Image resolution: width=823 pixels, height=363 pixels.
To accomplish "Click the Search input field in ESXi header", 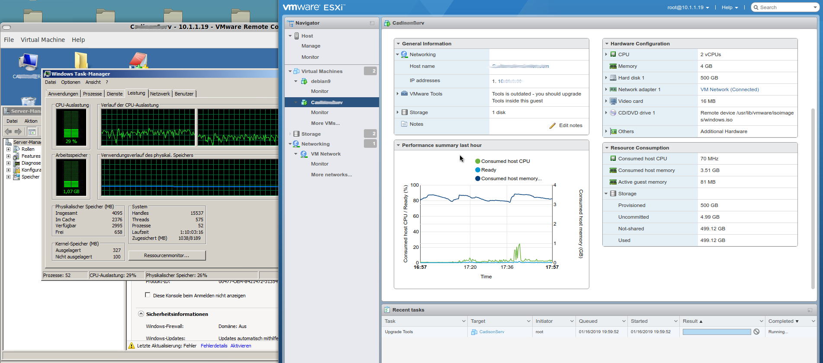I will (786, 7).
